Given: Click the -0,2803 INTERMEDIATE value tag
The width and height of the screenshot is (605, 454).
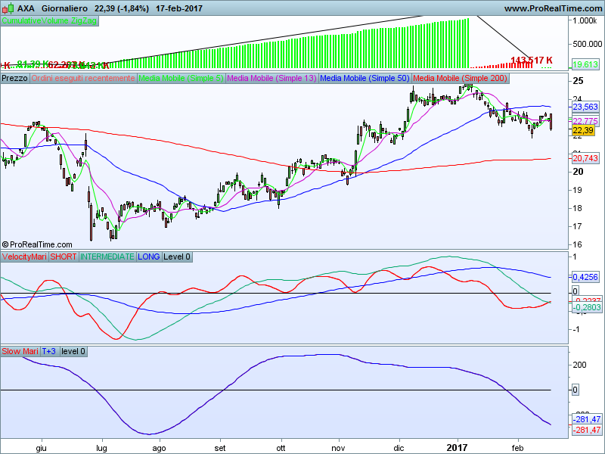Looking at the screenshot, I should (x=587, y=307).
